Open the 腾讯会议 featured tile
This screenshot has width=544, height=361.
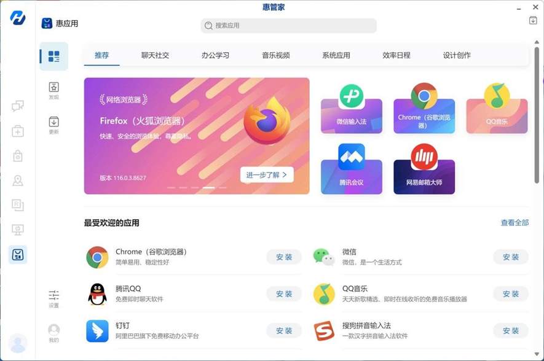[352, 169]
